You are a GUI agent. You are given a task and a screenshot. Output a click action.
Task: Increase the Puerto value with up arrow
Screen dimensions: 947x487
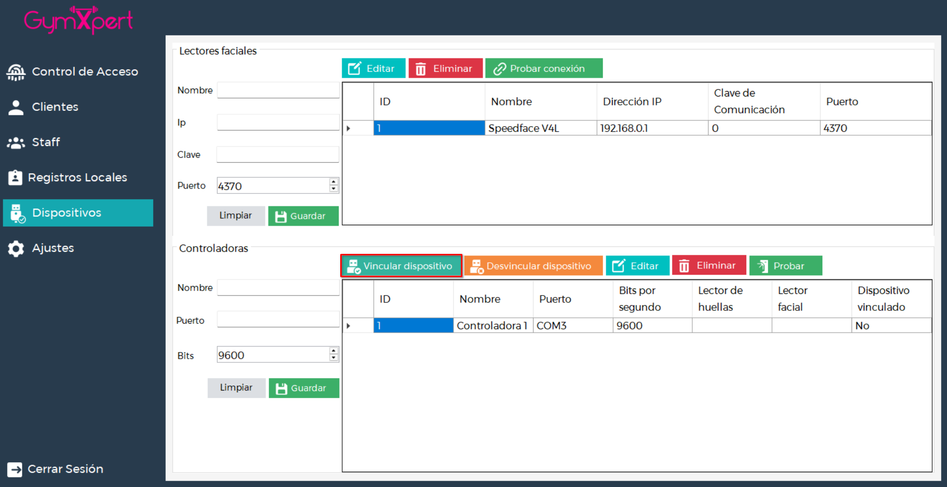tap(334, 182)
